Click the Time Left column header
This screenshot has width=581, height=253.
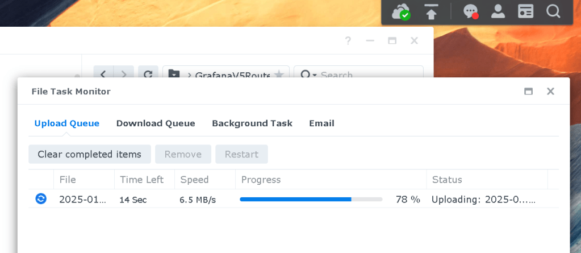144,180
